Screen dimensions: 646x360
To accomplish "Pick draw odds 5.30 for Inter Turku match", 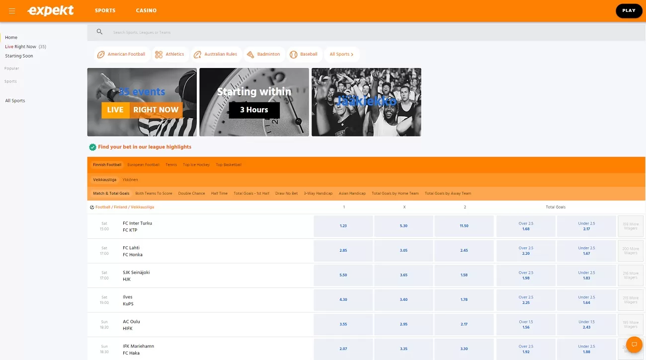I will point(404,226).
